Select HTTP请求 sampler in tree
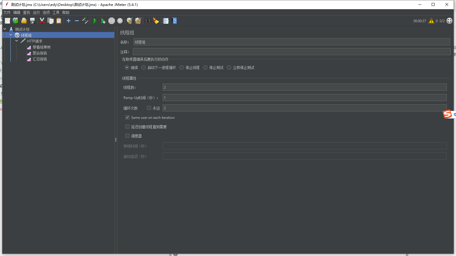456x256 pixels. coord(34,41)
